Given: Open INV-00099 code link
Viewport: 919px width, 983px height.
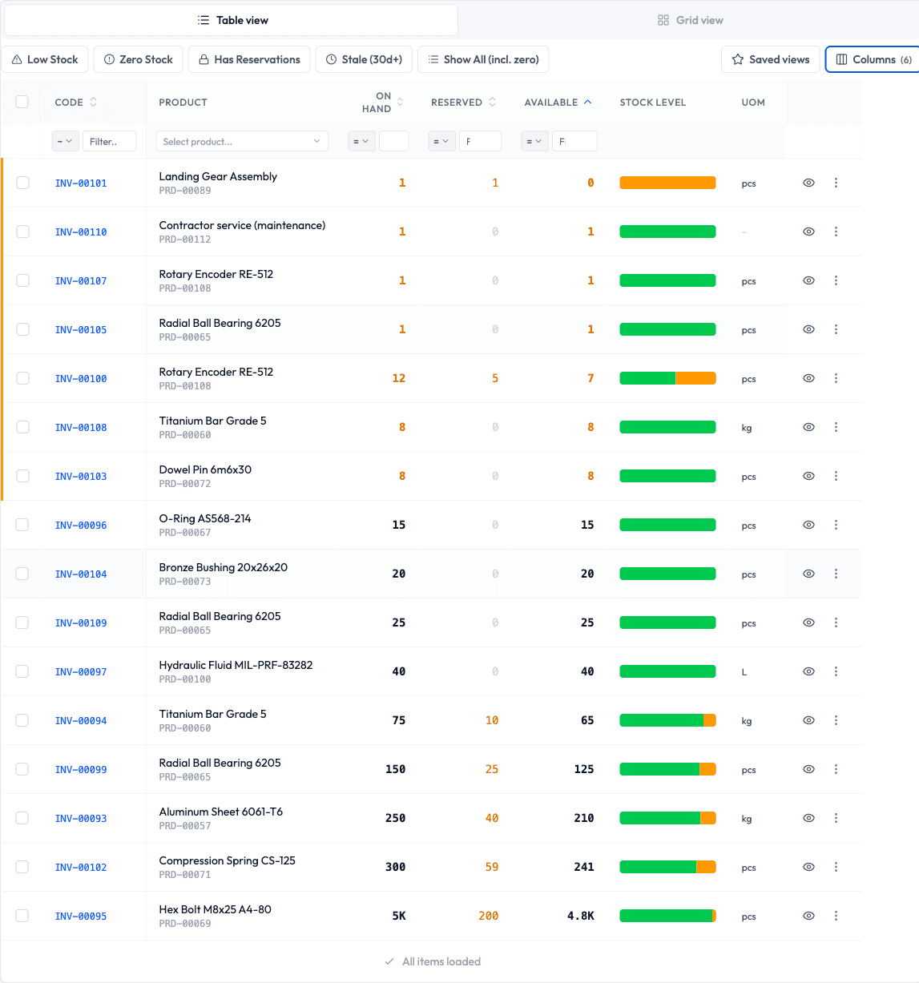Looking at the screenshot, I should tap(81, 770).
